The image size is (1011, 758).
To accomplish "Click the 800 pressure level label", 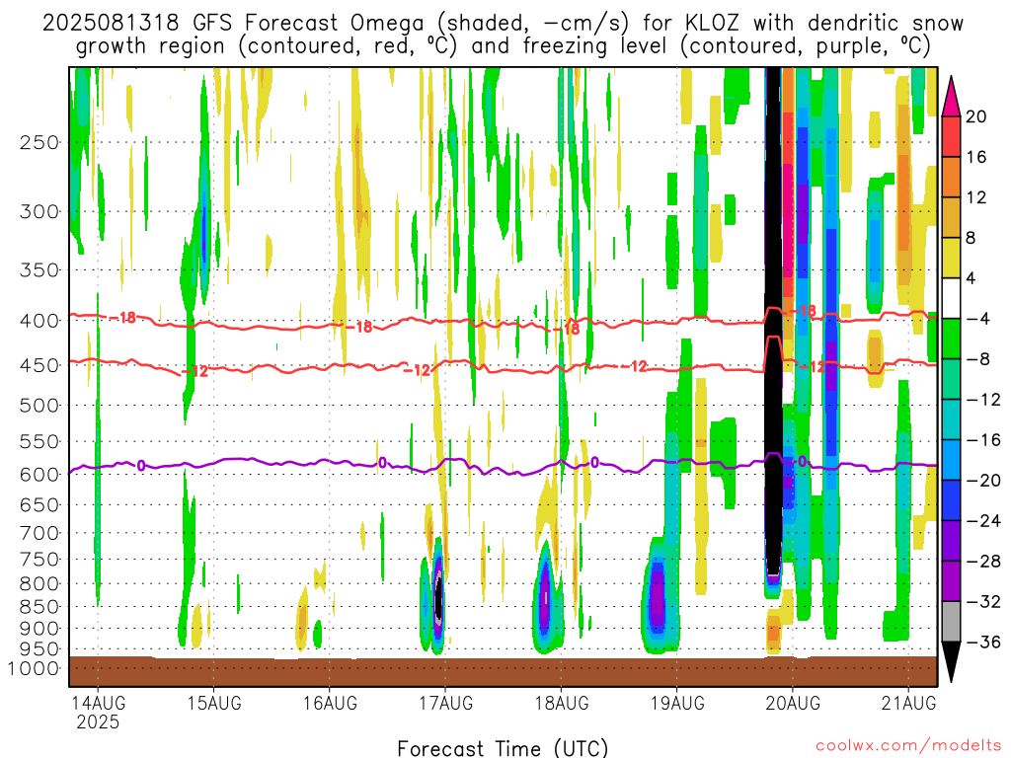I will click(39, 583).
